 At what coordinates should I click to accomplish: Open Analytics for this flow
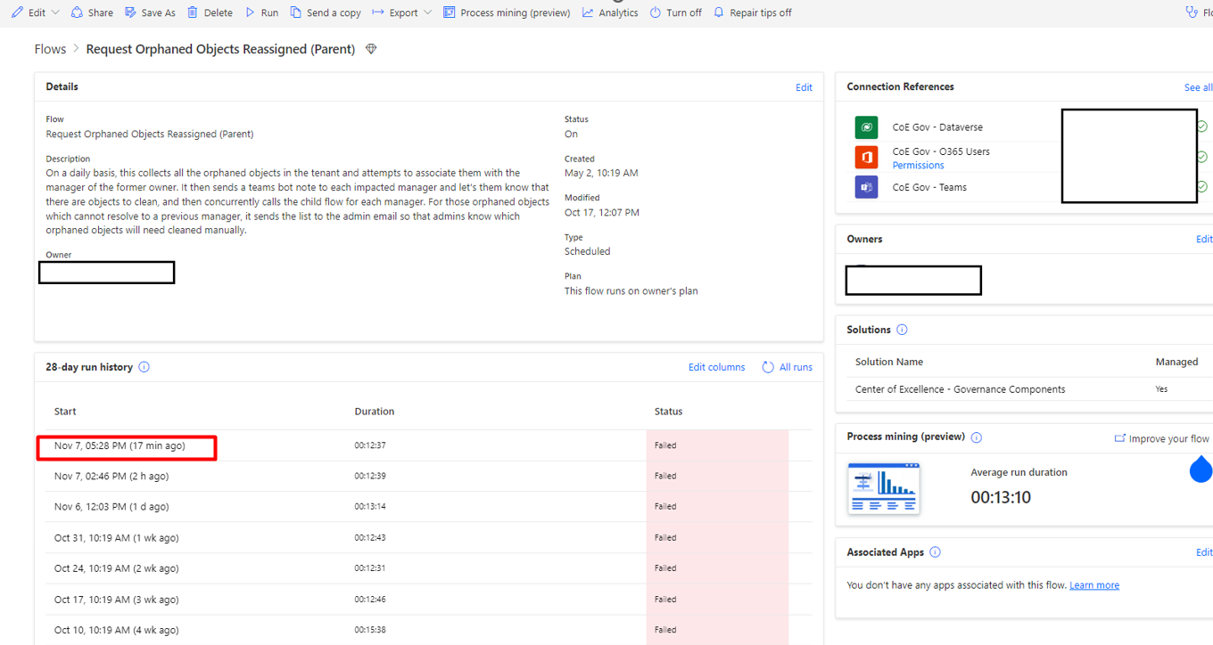point(610,12)
